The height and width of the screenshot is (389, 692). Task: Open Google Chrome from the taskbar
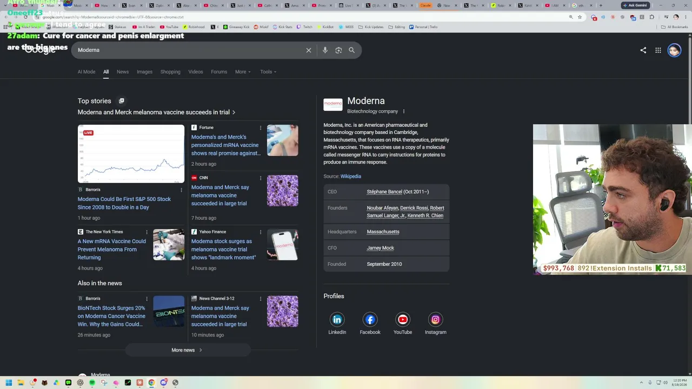coord(151,383)
